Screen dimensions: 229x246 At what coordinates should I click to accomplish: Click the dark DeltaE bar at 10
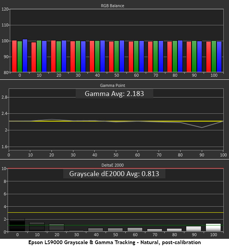(x=37, y=227)
